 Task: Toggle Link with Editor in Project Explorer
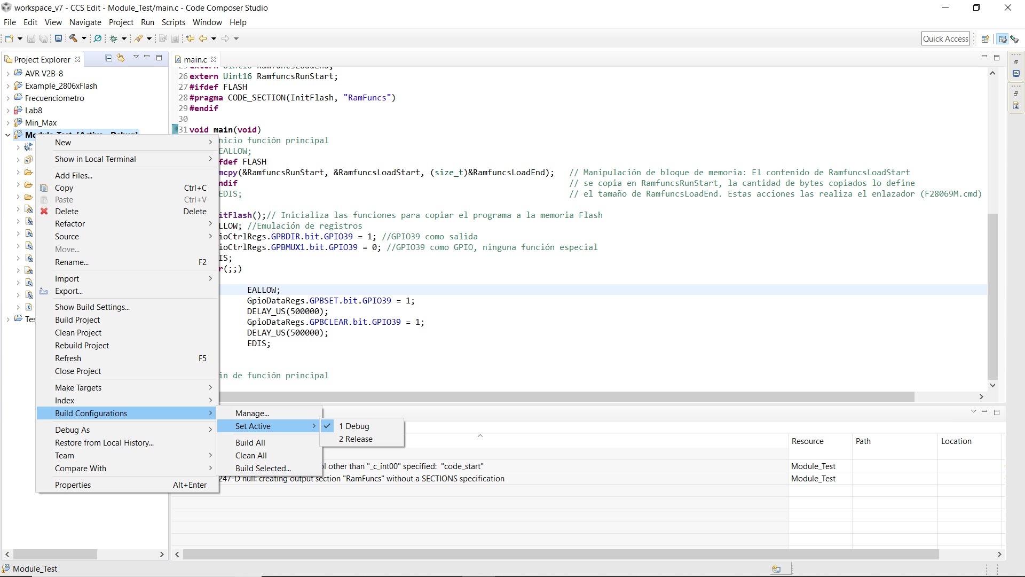[121, 58]
